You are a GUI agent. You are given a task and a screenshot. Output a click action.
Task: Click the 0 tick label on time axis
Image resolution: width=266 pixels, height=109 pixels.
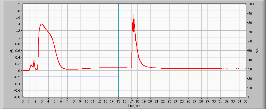coord(23,101)
